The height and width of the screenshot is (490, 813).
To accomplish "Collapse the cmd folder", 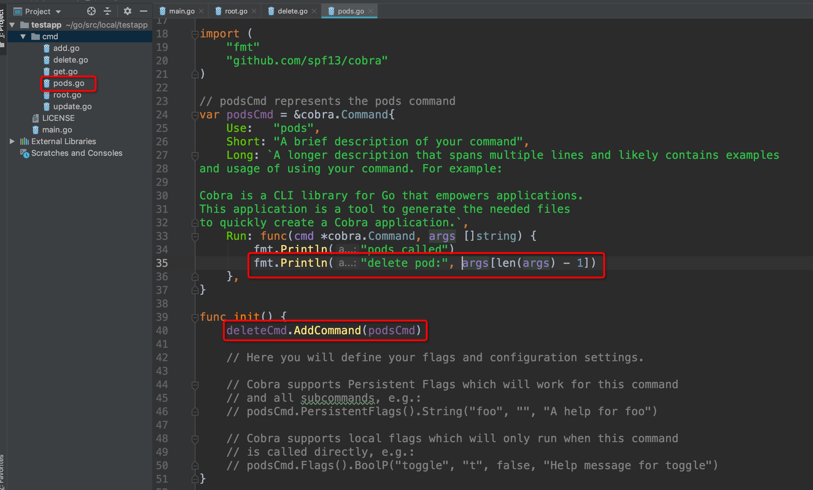I will pos(23,36).
